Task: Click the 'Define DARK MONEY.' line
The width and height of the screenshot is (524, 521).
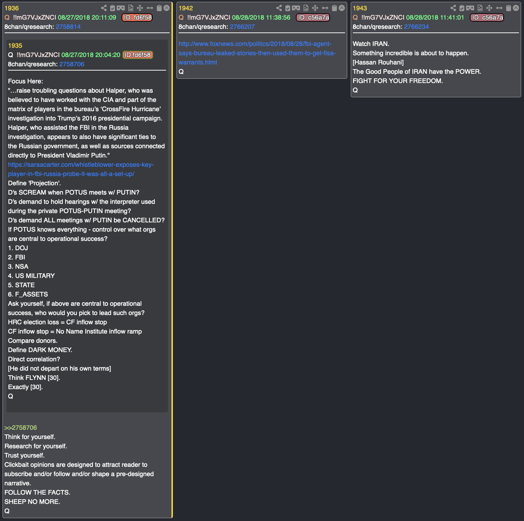Action: 40,350
